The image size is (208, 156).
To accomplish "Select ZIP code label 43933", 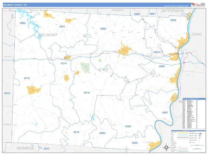I will [x=128, y=126].
